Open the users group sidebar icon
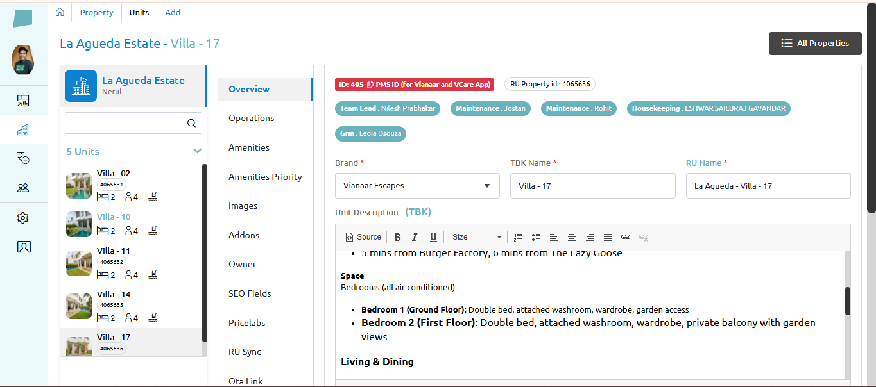Image resolution: width=876 pixels, height=387 pixels. [23, 188]
